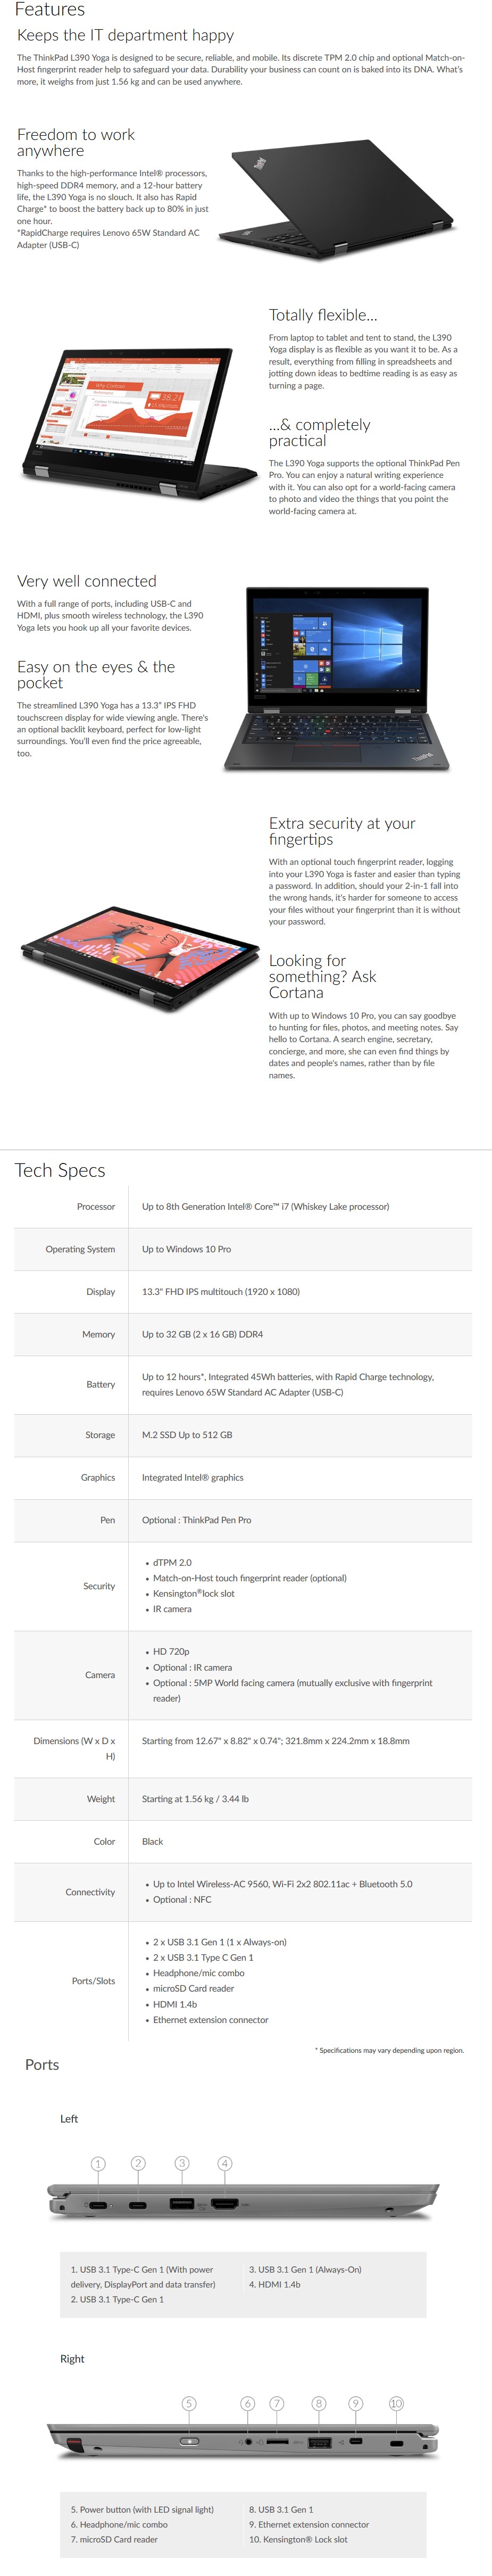Image resolution: width=492 pixels, height=2576 pixels.
Task: Click the "Extra security at your fingertips" heading
Action: click(x=341, y=831)
